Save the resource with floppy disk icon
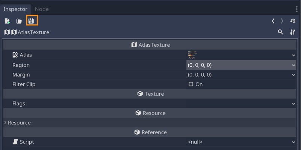 click(31, 21)
